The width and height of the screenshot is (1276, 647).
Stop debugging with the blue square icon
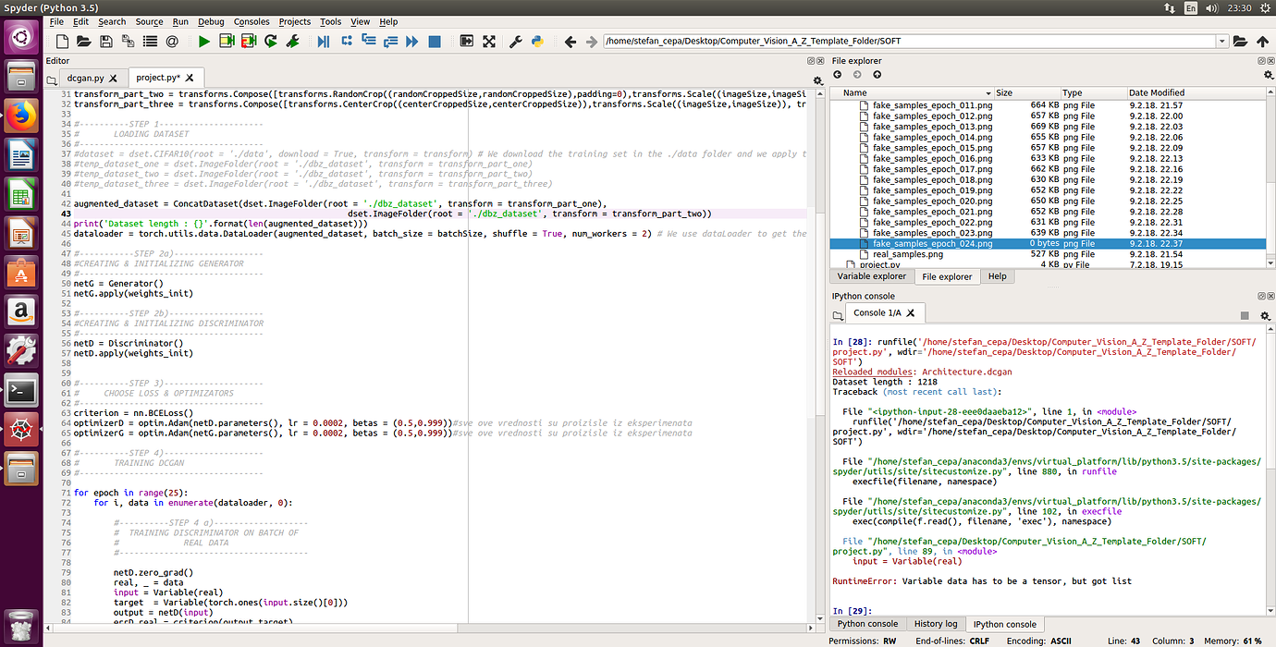tap(434, 42)
